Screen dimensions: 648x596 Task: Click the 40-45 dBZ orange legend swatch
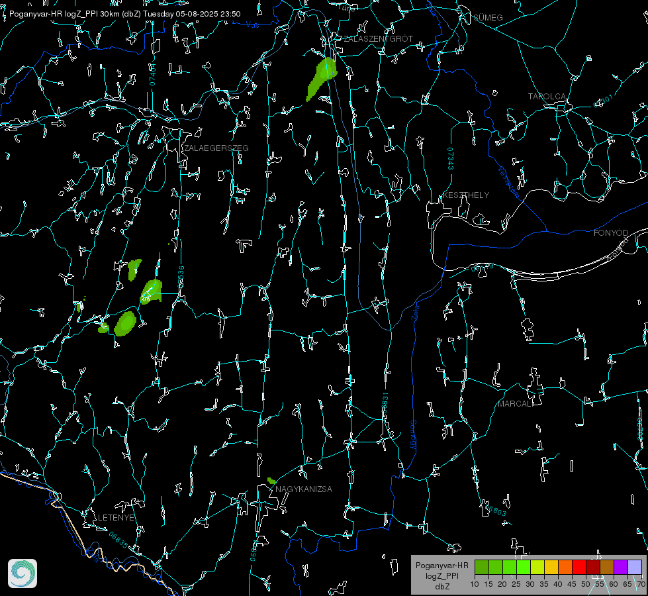pos(565,567)
